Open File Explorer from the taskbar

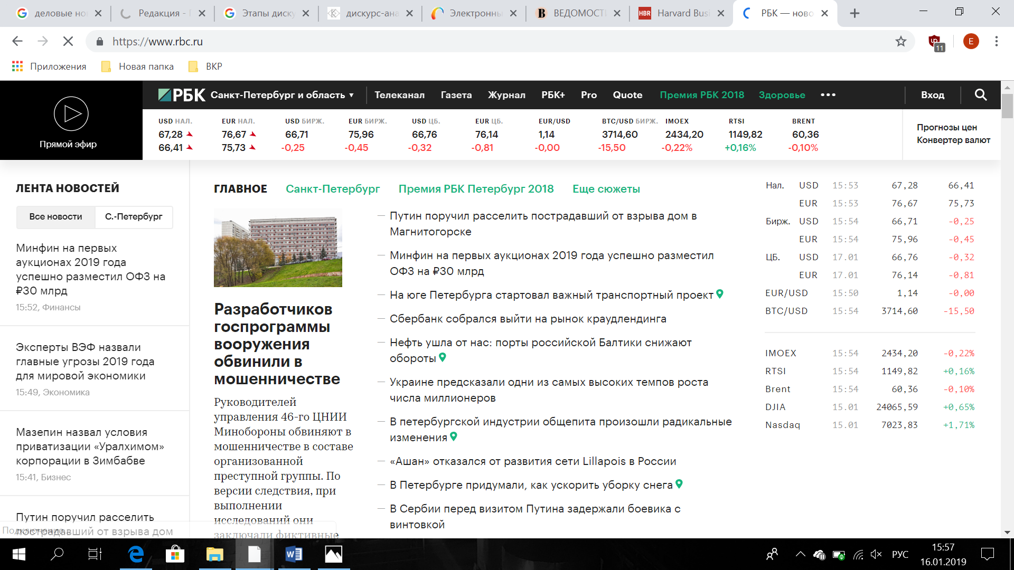[x=214, y=554]
